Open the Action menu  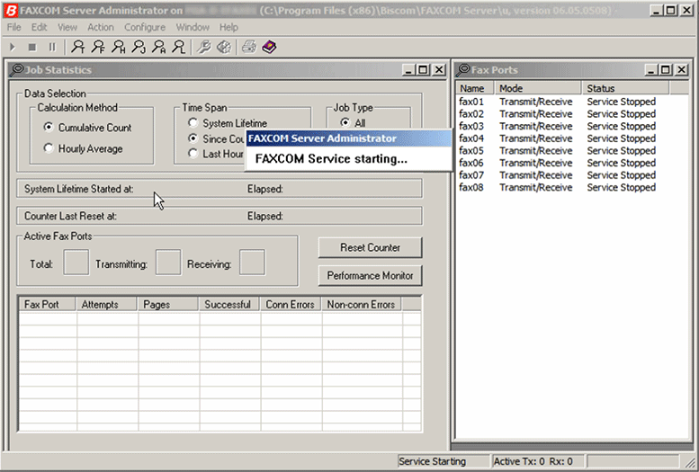[x=100, y=27]
